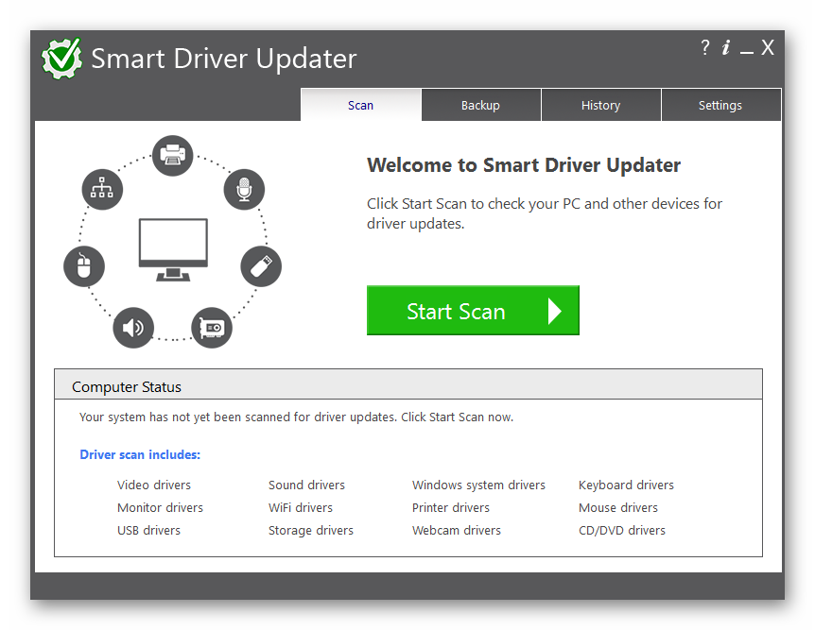Image resolution: width=815 pixels, height=630 pixels.
Task: Select 'Printer drivers' text
Action: click(x=451, y=507)
